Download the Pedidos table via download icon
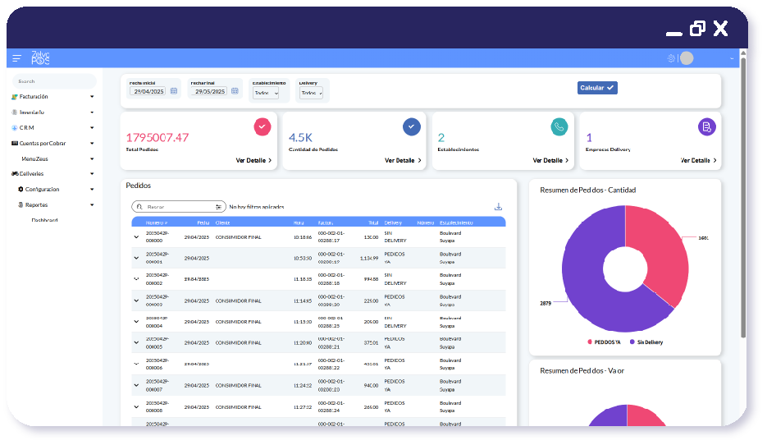 (x=498, y=207)
